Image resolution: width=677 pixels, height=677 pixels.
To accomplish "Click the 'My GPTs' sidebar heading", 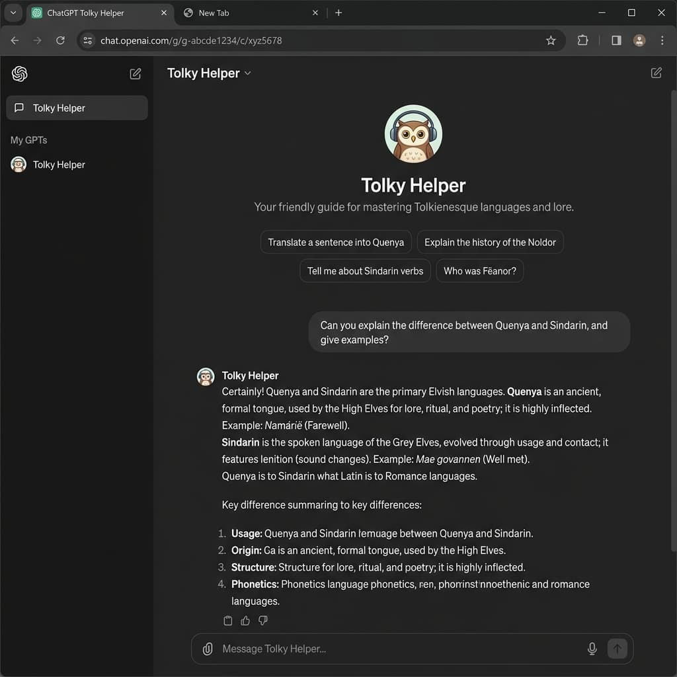I will 28,140.
